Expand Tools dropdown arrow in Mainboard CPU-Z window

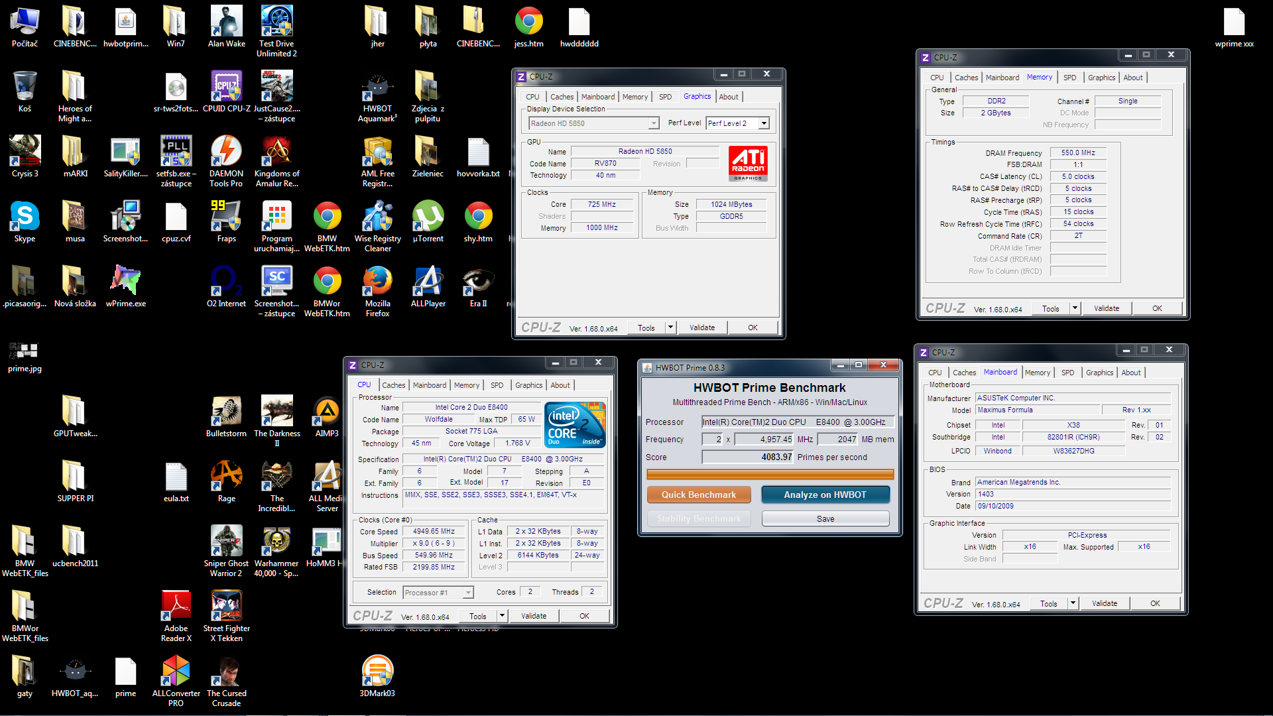(1073, 603)
